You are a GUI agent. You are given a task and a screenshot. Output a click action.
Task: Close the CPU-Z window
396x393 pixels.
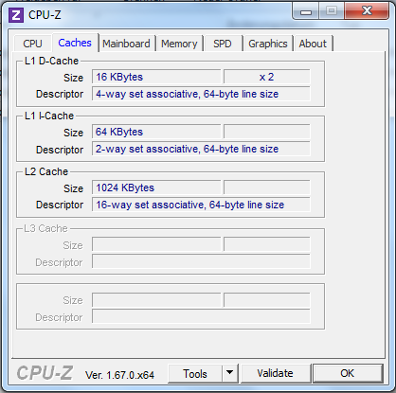367,11
